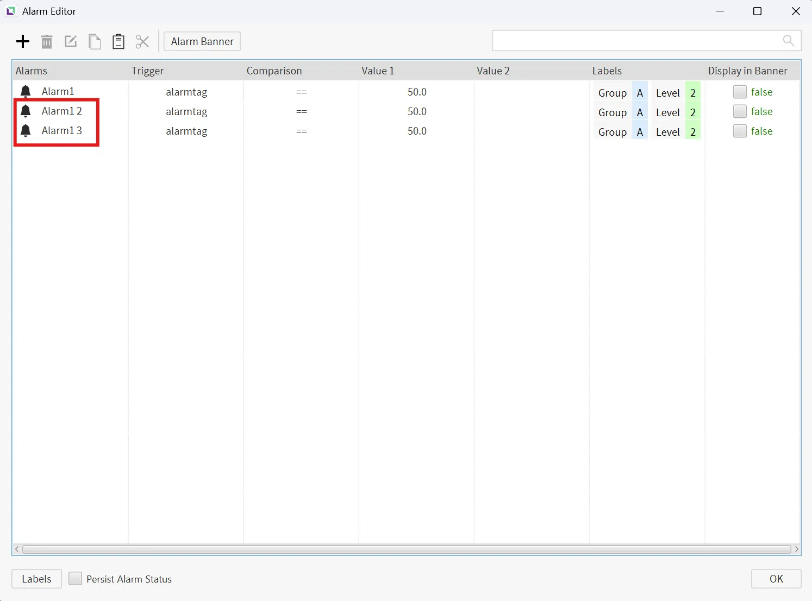Click the alarm search input field

(636, 41)
